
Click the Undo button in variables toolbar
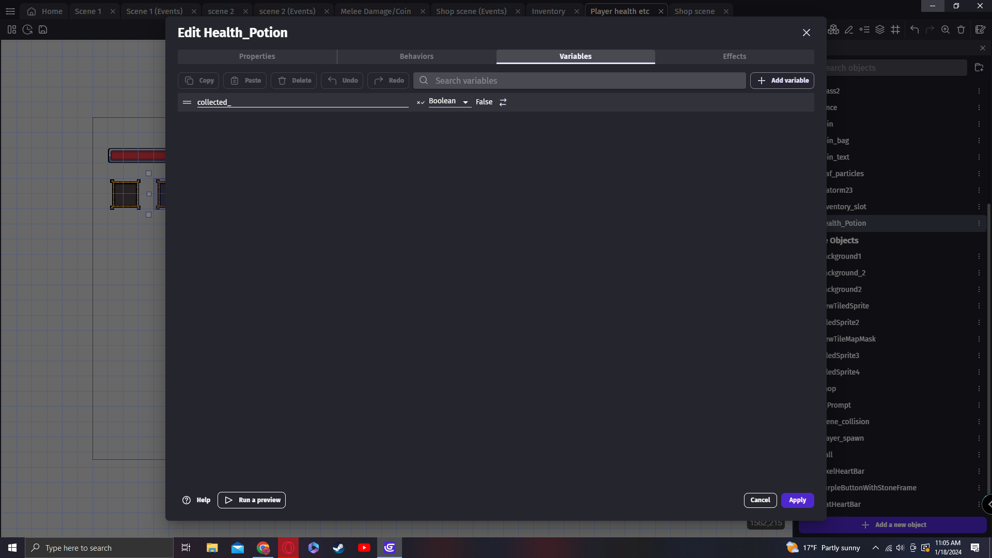coord(342,81)
